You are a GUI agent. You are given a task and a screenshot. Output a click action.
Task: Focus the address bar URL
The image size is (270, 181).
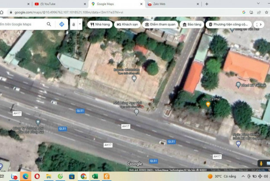[69, 12]
